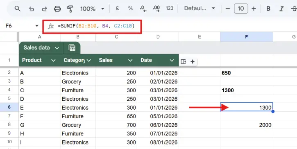Viewport: 297px width, 149px height.
Task: Select the 2000 value in column F
Action: [x=247, y=125]
